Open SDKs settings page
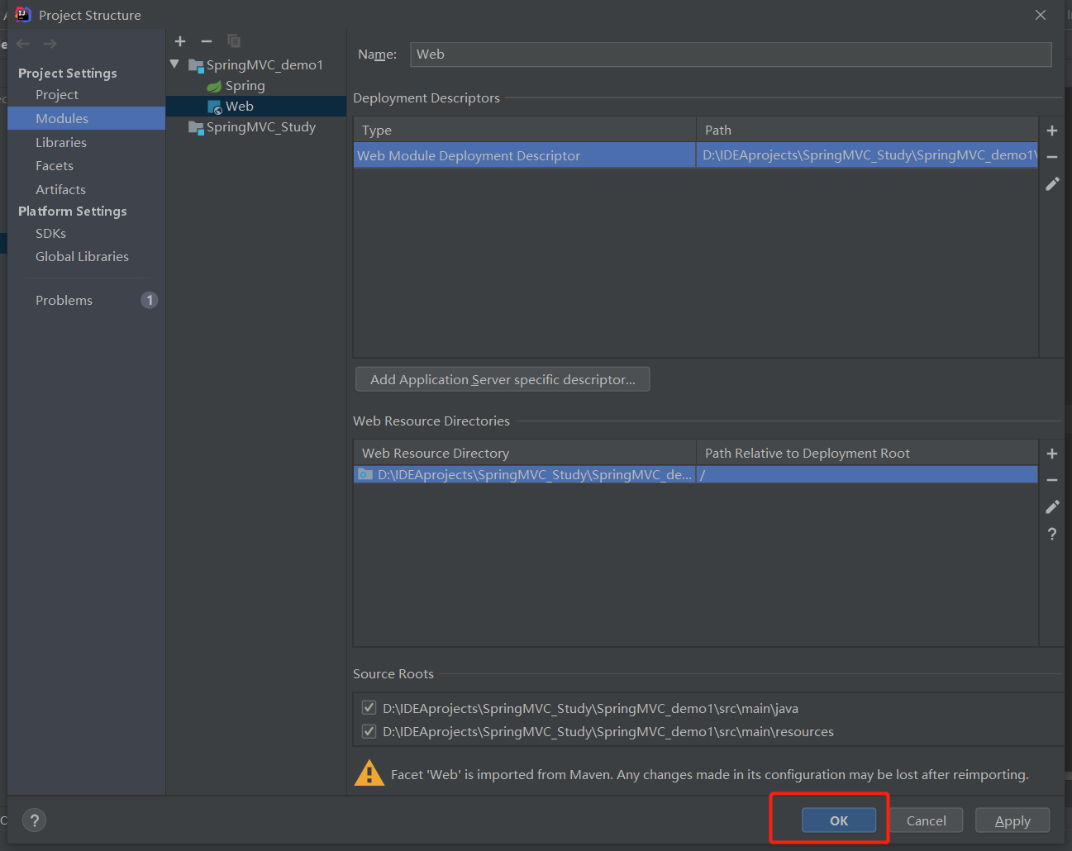1072x851 pixels. click(50, 234)
